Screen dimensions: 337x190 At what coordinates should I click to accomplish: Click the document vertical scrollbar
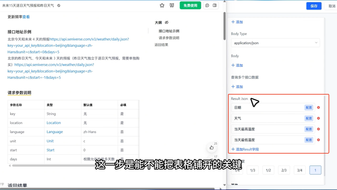coord(224,26)
